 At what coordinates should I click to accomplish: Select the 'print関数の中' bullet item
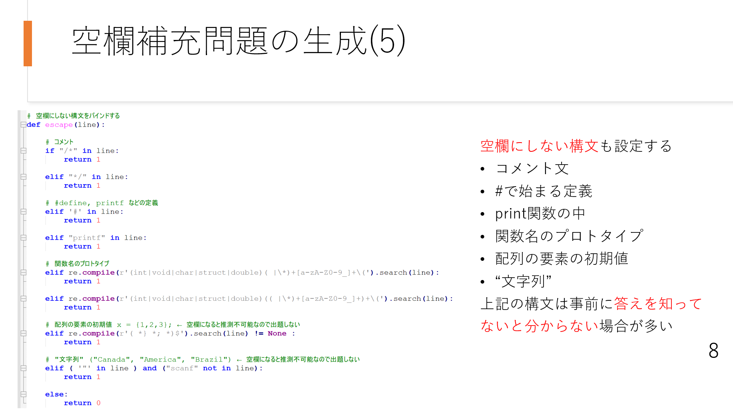[x=540, y=214]
